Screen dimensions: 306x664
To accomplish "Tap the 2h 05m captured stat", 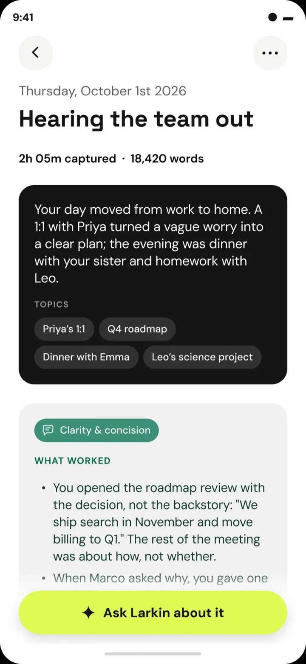I will click(x=68, y=159).
